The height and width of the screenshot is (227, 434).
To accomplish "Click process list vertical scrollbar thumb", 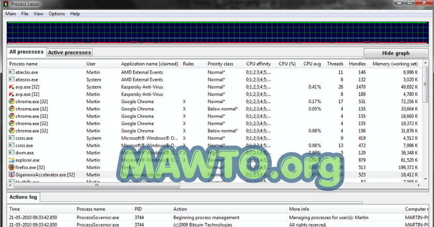I will tap(425, 84).
